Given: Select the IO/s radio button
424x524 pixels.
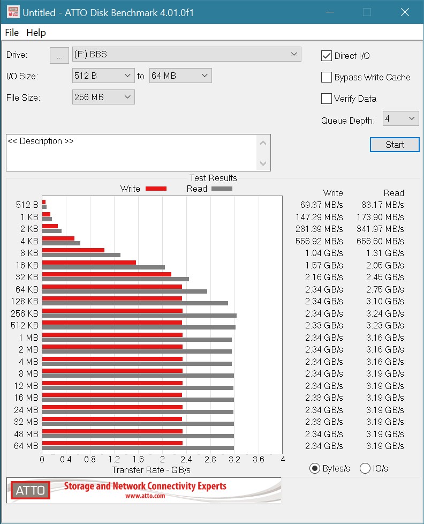Looking at the screenshot, I should point(365,468).
